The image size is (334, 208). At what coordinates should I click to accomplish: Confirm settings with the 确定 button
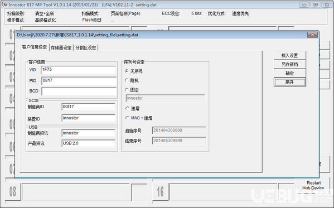pos(289,73)
